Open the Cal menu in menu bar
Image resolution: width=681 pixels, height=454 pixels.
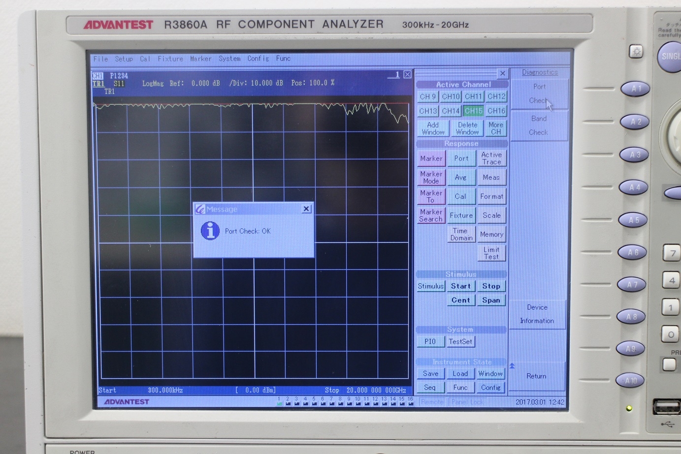(145, 59)
